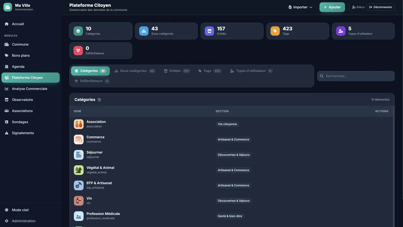Open the Bons plans module
This screenshot has height=227, width=403.
click(31, 55)
